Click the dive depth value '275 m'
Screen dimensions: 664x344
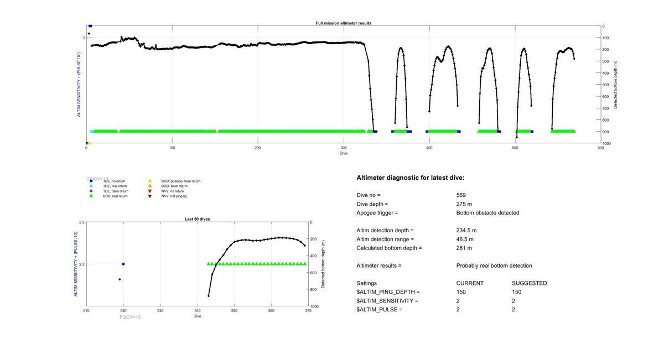coord(464,204)
